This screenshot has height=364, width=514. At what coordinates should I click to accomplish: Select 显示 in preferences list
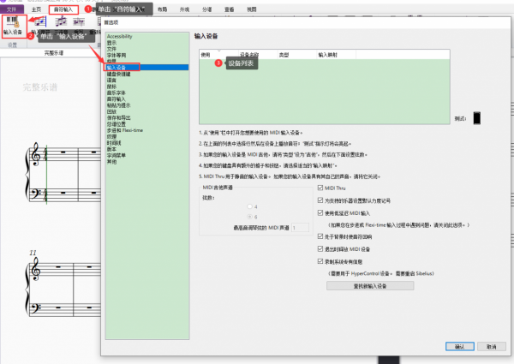pos(111,43)
